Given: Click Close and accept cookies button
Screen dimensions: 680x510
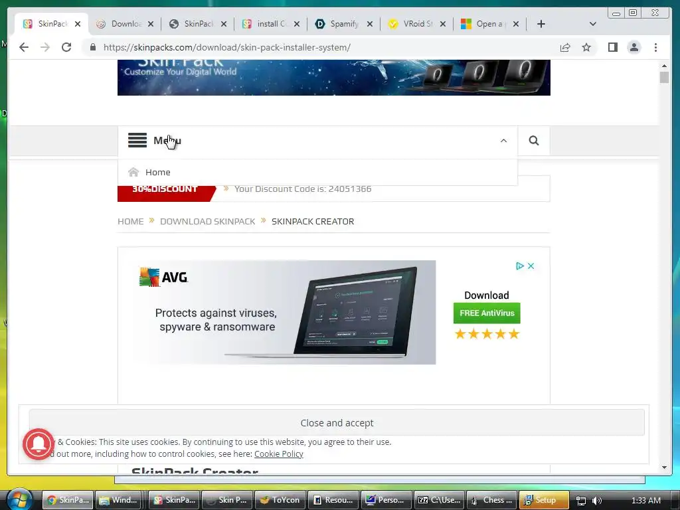Looking at the screenshot, I should [337, 422].
